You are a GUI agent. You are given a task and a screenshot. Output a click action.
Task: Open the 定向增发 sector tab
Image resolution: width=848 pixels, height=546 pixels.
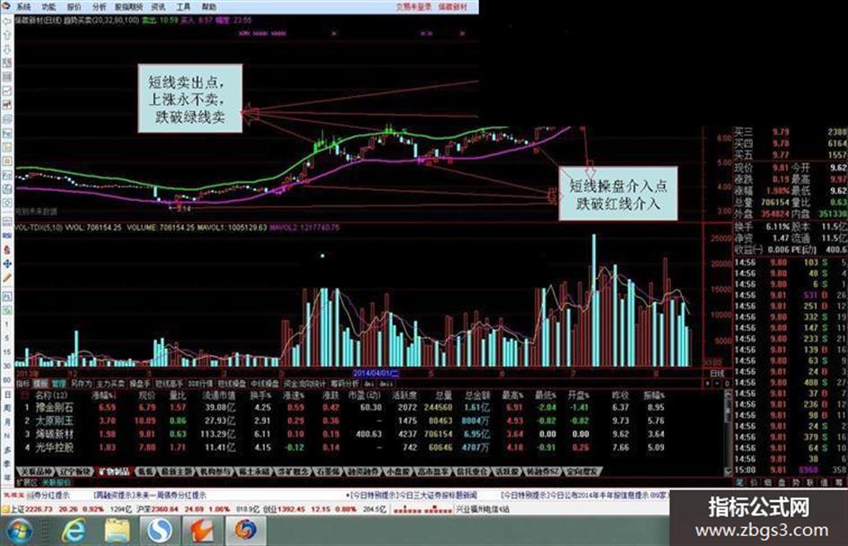tap(581, 472)
